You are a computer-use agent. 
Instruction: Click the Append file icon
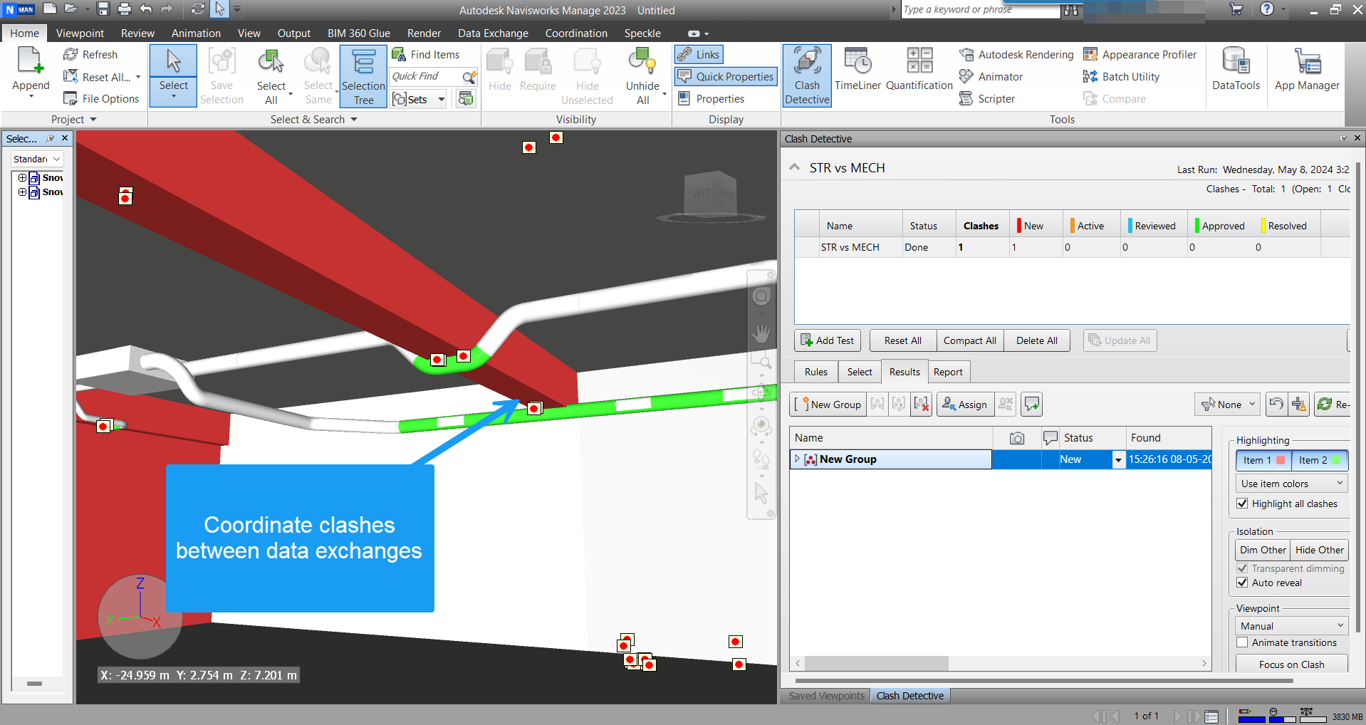(31, 61)
